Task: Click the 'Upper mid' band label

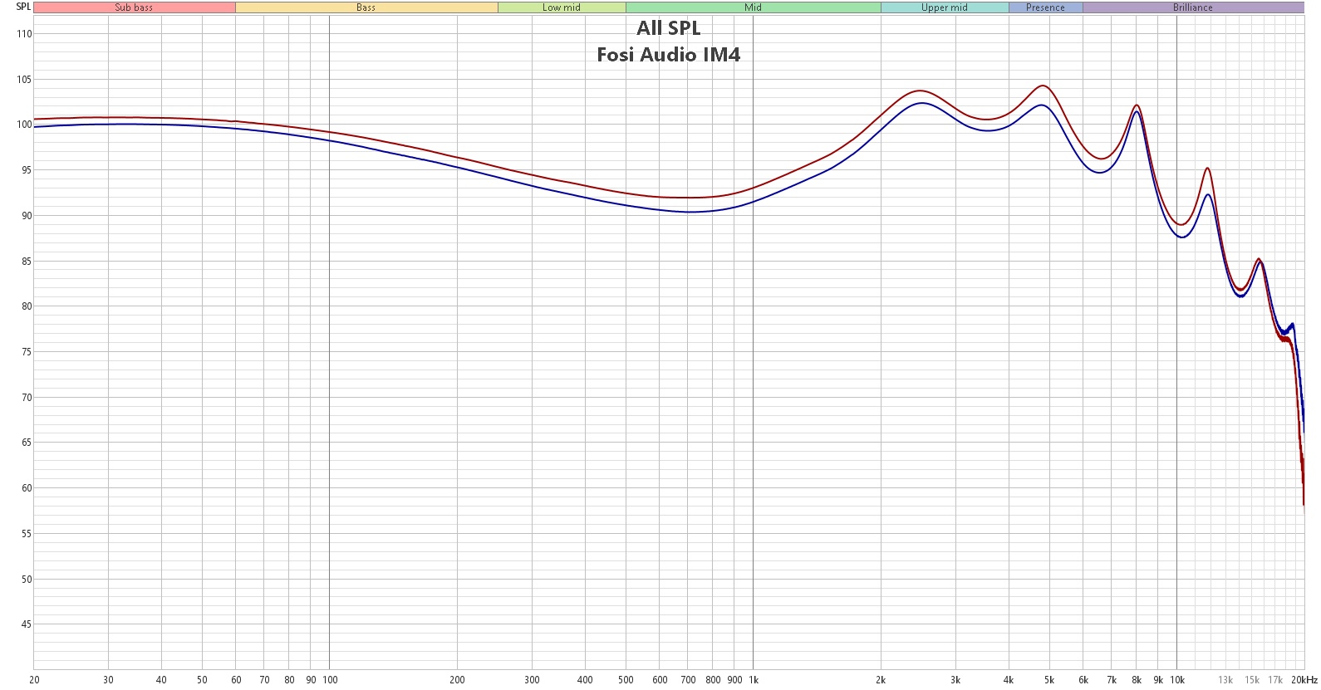Action: pyautogui.click(x=945, y=7)
